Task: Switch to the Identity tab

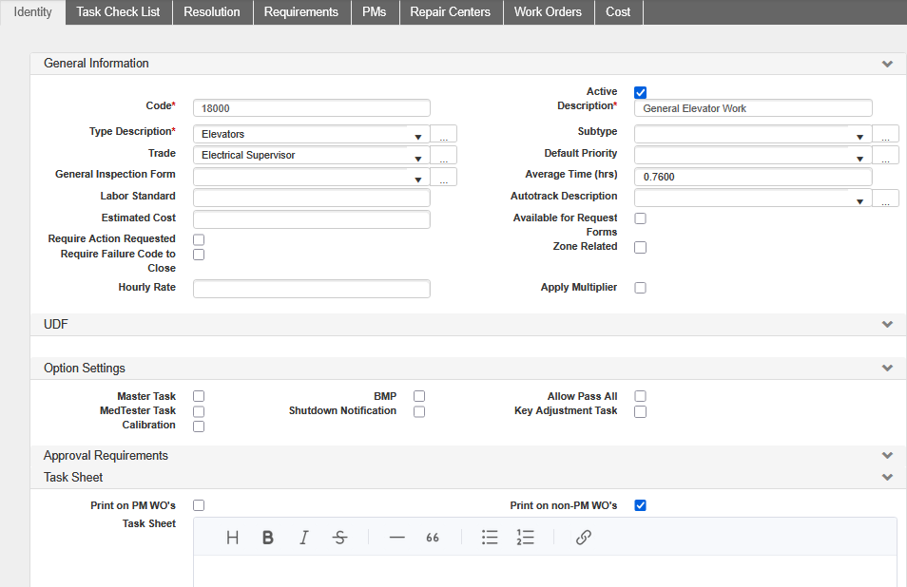Action: [32, 12]
